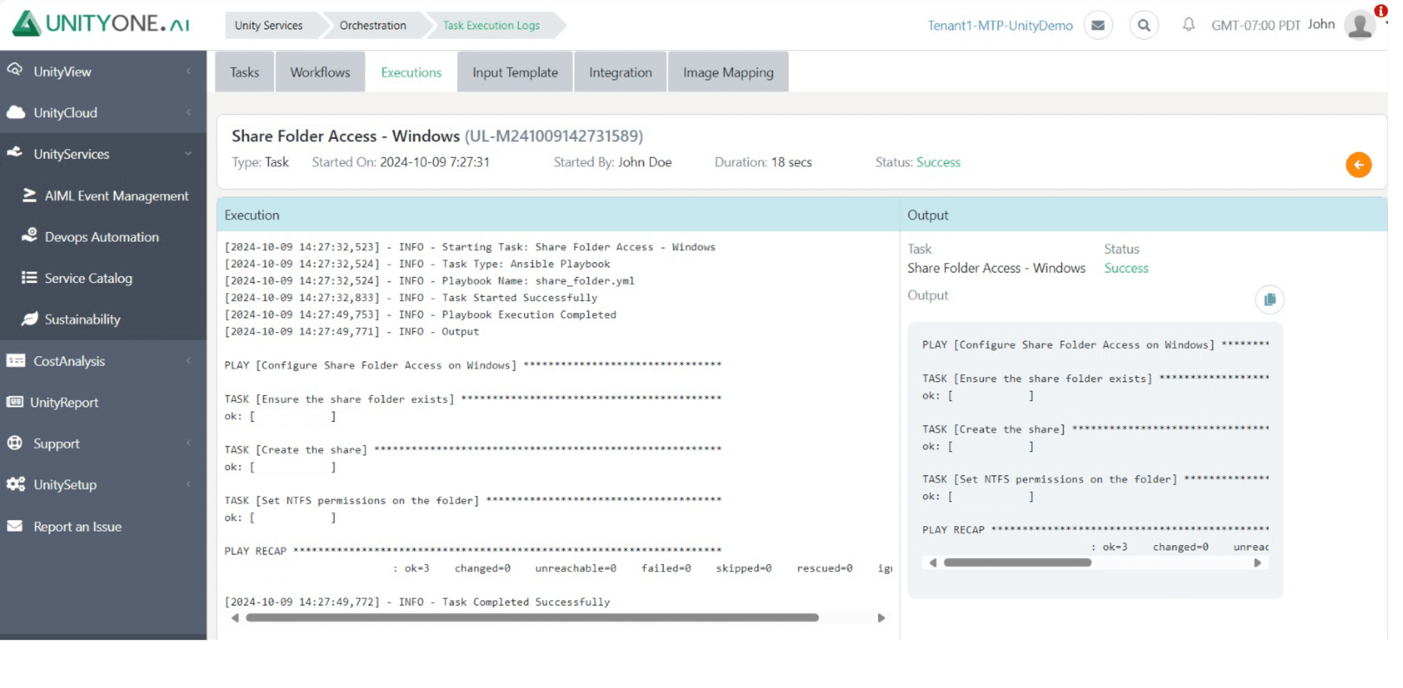Click the 'Playbook Name: share_folder.yml' log line
This screenshot has height=688, width=1403.
click(429, 280)
